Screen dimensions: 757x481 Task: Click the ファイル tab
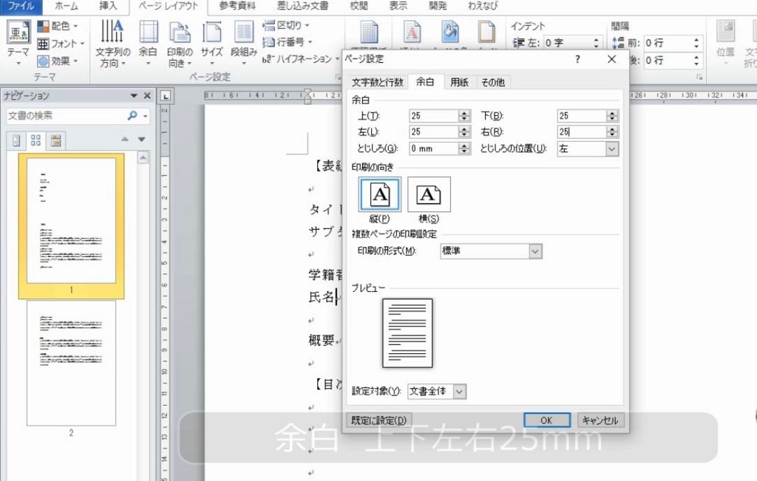coord(21,6)
